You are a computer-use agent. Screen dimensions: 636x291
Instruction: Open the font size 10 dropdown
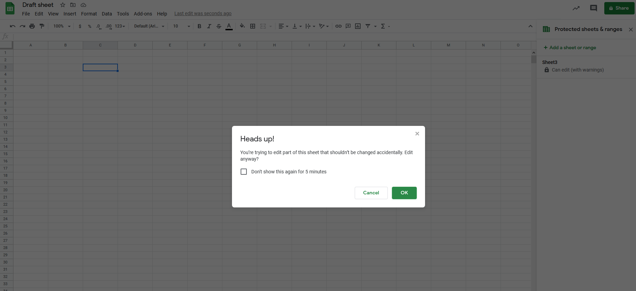tap(181, 26)
